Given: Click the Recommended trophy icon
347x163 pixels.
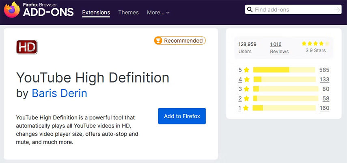Looking at the screenshot, I should (158, 41).
